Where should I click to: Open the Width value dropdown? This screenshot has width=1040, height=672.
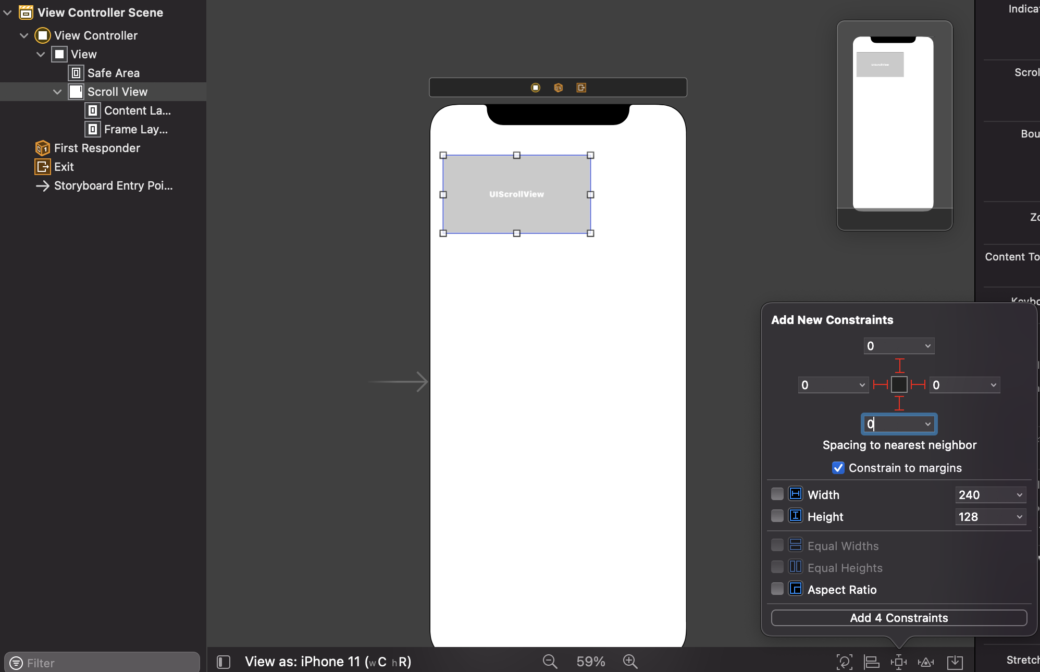(1019, 495)
